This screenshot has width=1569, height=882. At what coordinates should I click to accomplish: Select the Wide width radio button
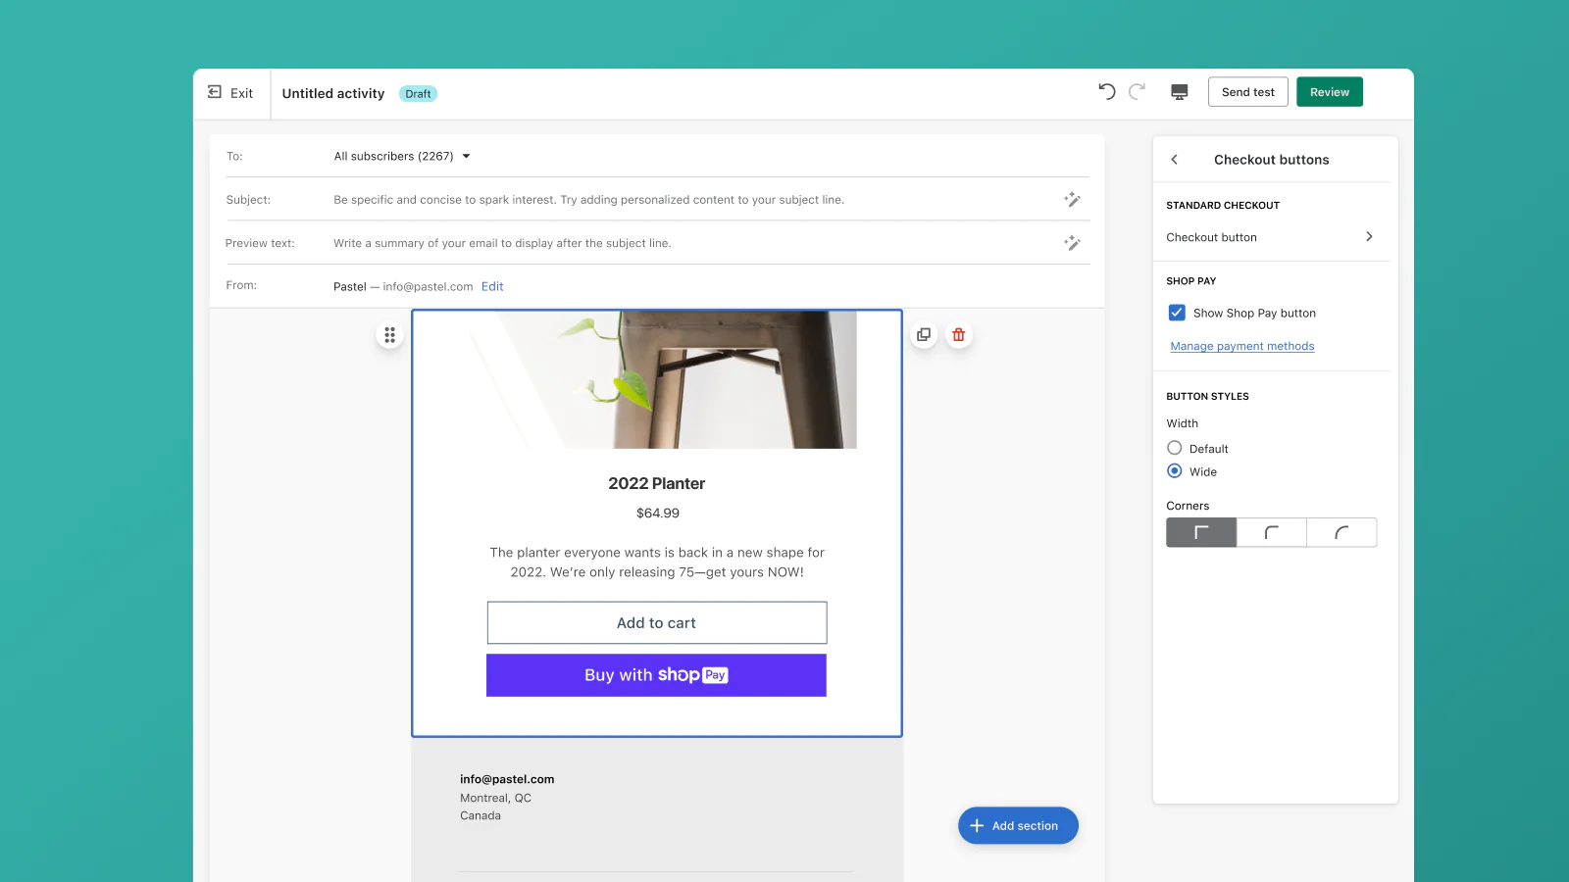[1175, 471]
